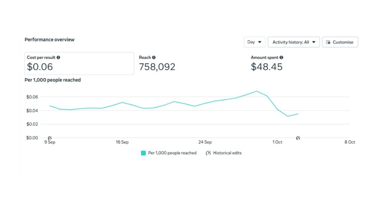Click the info icon beside Cost per result
The height and width of the screenshot is (210, 382).
pyautogui.click(x=58, y=58)
